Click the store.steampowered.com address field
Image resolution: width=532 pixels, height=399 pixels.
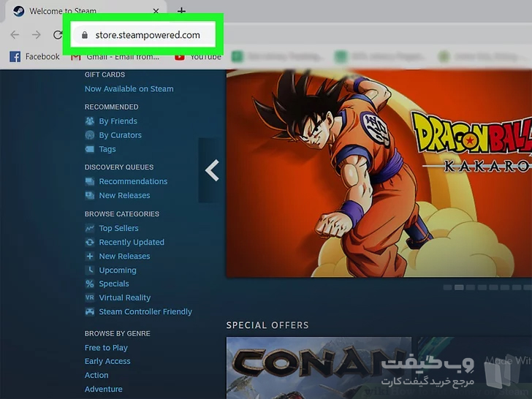pyautogui.click(x=143, y=35)
